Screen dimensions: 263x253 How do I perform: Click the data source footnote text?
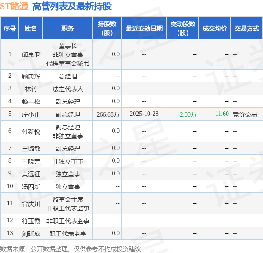tap(71, 249)
